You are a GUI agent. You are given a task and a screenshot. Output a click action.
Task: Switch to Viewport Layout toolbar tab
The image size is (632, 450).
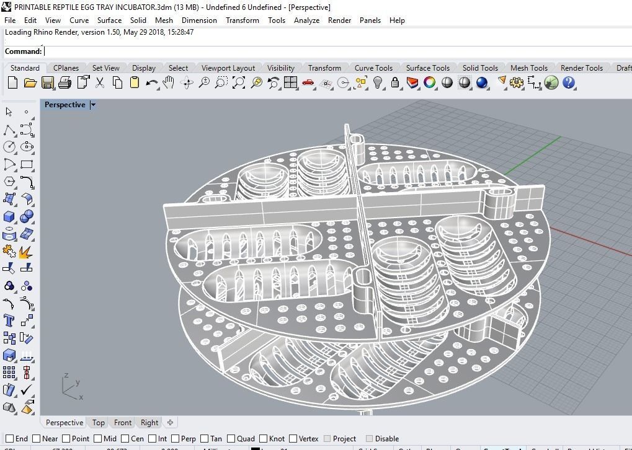click(228, 68)
